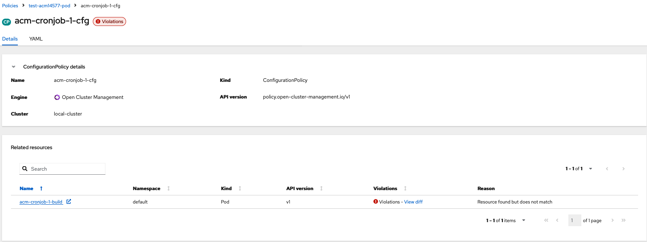Click the current page number input box
This screenshot has width=647, height=242.
pos(574,221)
